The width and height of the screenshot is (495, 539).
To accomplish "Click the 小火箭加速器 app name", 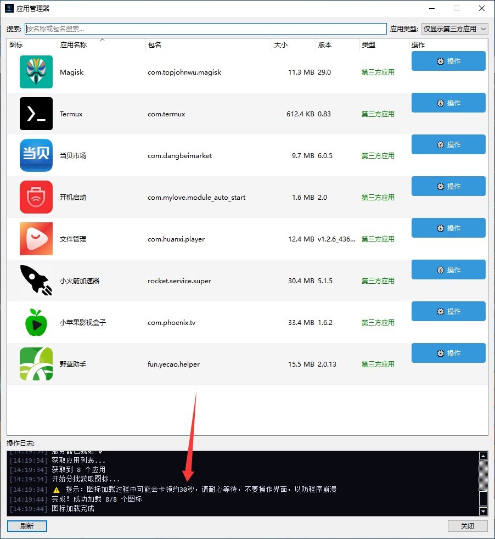I will click(80, 280).
